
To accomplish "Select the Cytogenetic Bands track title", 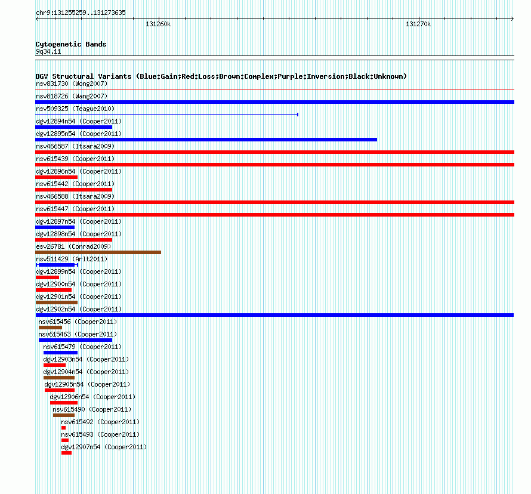I will pyautogui.click(x=71, y=44).
